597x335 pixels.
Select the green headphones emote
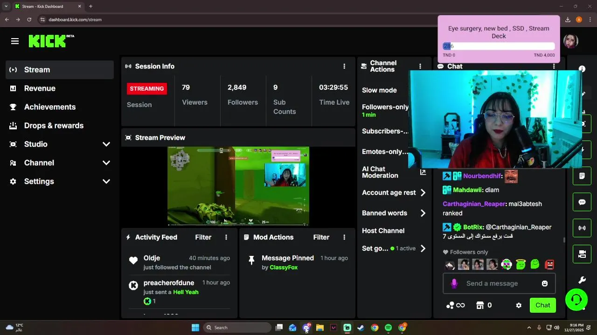[507, 265]
